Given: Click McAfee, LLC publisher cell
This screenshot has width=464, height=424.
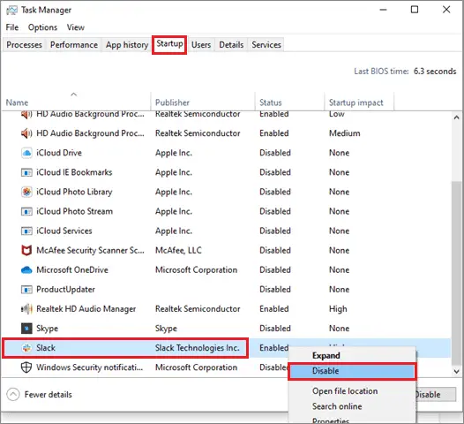Looking at the screenshot, I should pyautogui.click(x=178, y=250).
